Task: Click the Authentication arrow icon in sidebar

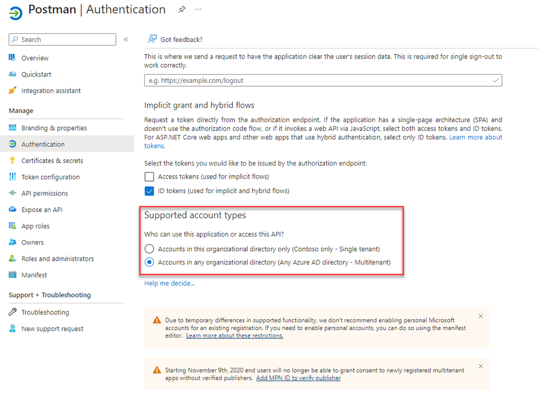Action: tap(12, 144)
